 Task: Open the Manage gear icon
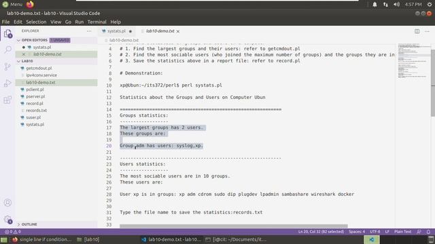[7, 220]
